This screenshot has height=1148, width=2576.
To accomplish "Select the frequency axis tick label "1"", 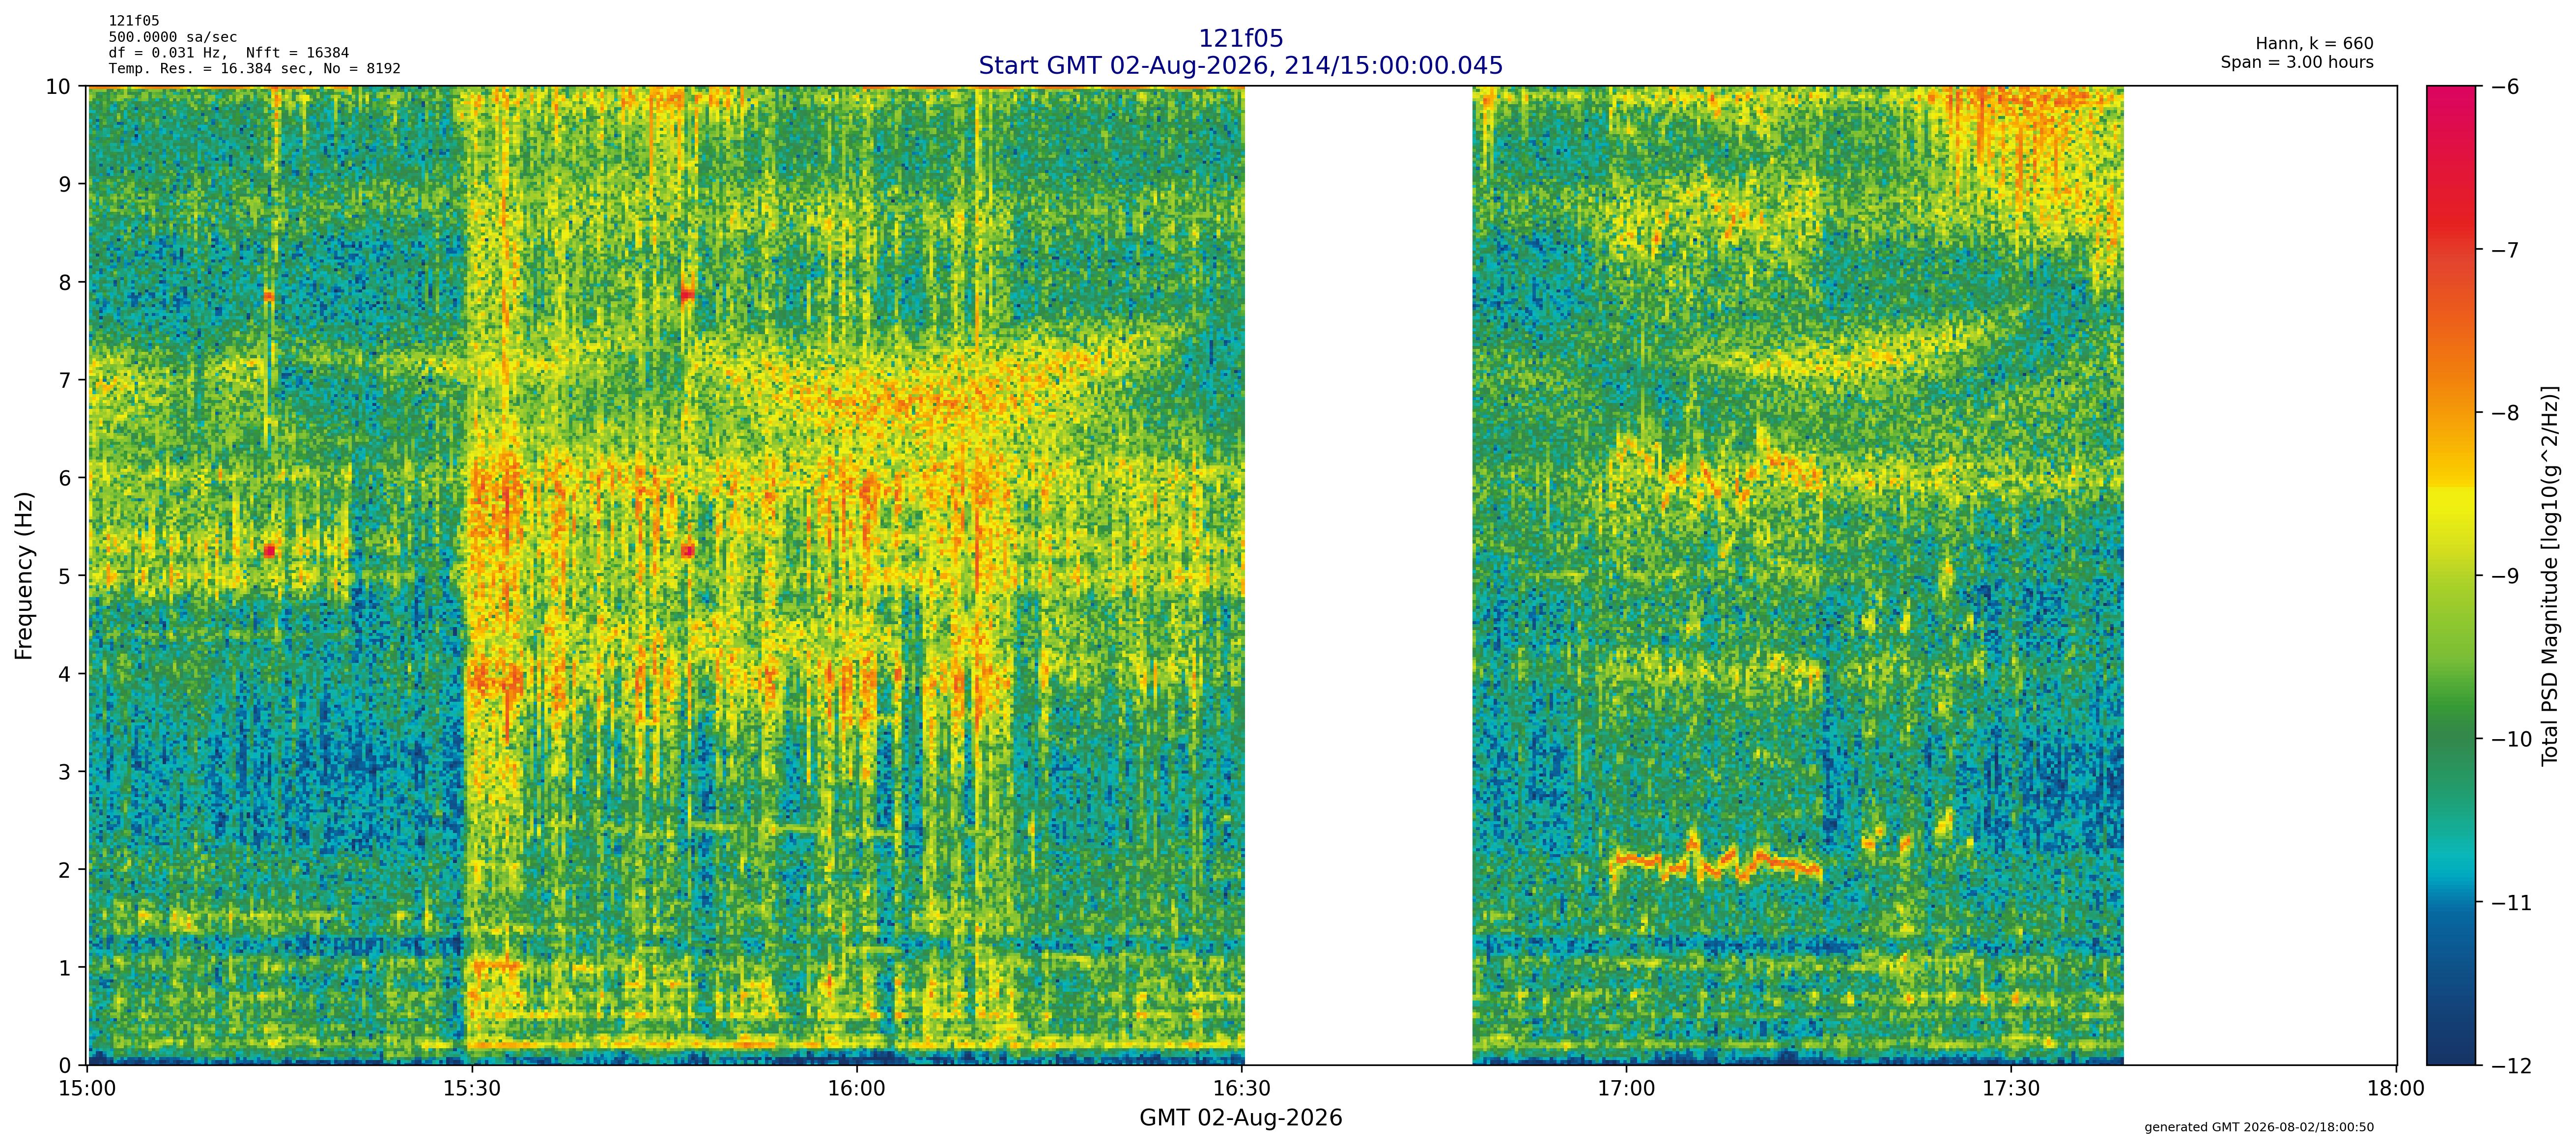I will (65, 968).
